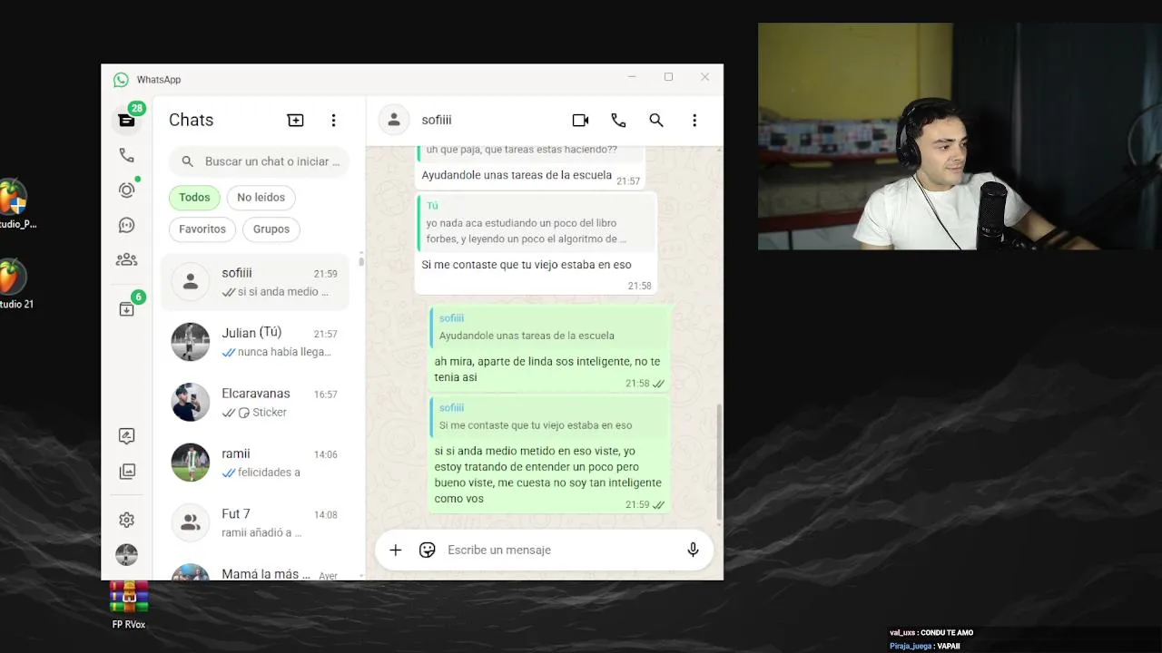
Task: Open sofiiii contact avatar in header
Action: click(x=393, y=120)
